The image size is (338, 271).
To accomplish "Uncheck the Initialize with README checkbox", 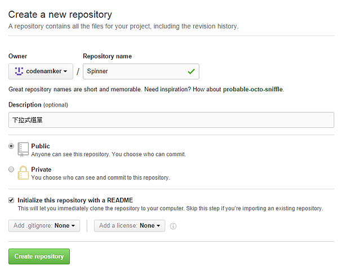I will [11, 199].
